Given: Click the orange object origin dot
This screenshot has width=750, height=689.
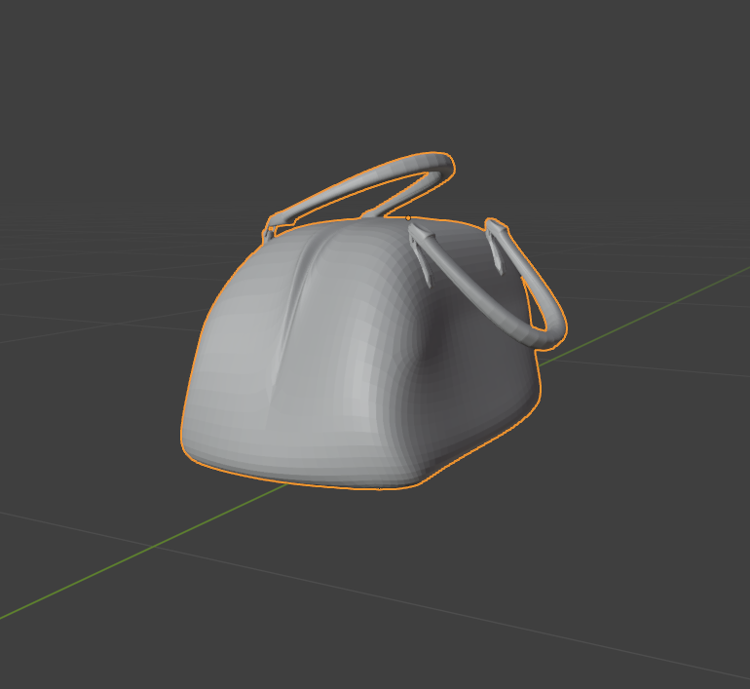Looking at the screenshot, I should [408, 218].
